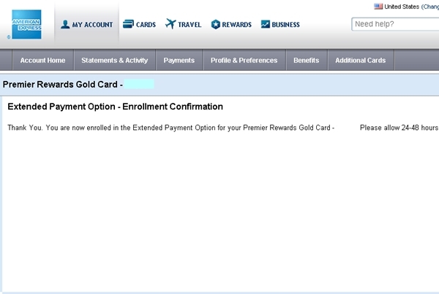Open the Additional Cards tab
Screen dimensions: 439x294
click(x=361, y=61)
